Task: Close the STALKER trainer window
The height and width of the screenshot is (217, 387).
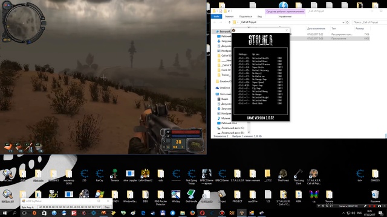Action: point(287,30)
